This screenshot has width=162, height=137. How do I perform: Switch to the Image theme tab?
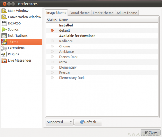point(56,13)
